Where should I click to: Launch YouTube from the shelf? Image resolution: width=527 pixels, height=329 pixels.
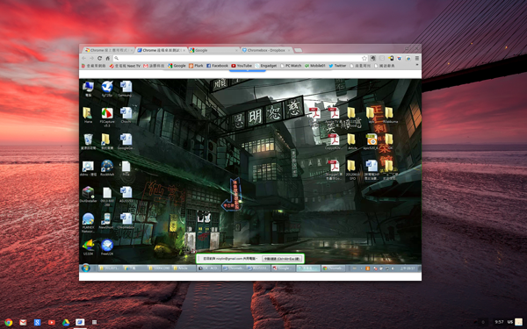(52, 322)
